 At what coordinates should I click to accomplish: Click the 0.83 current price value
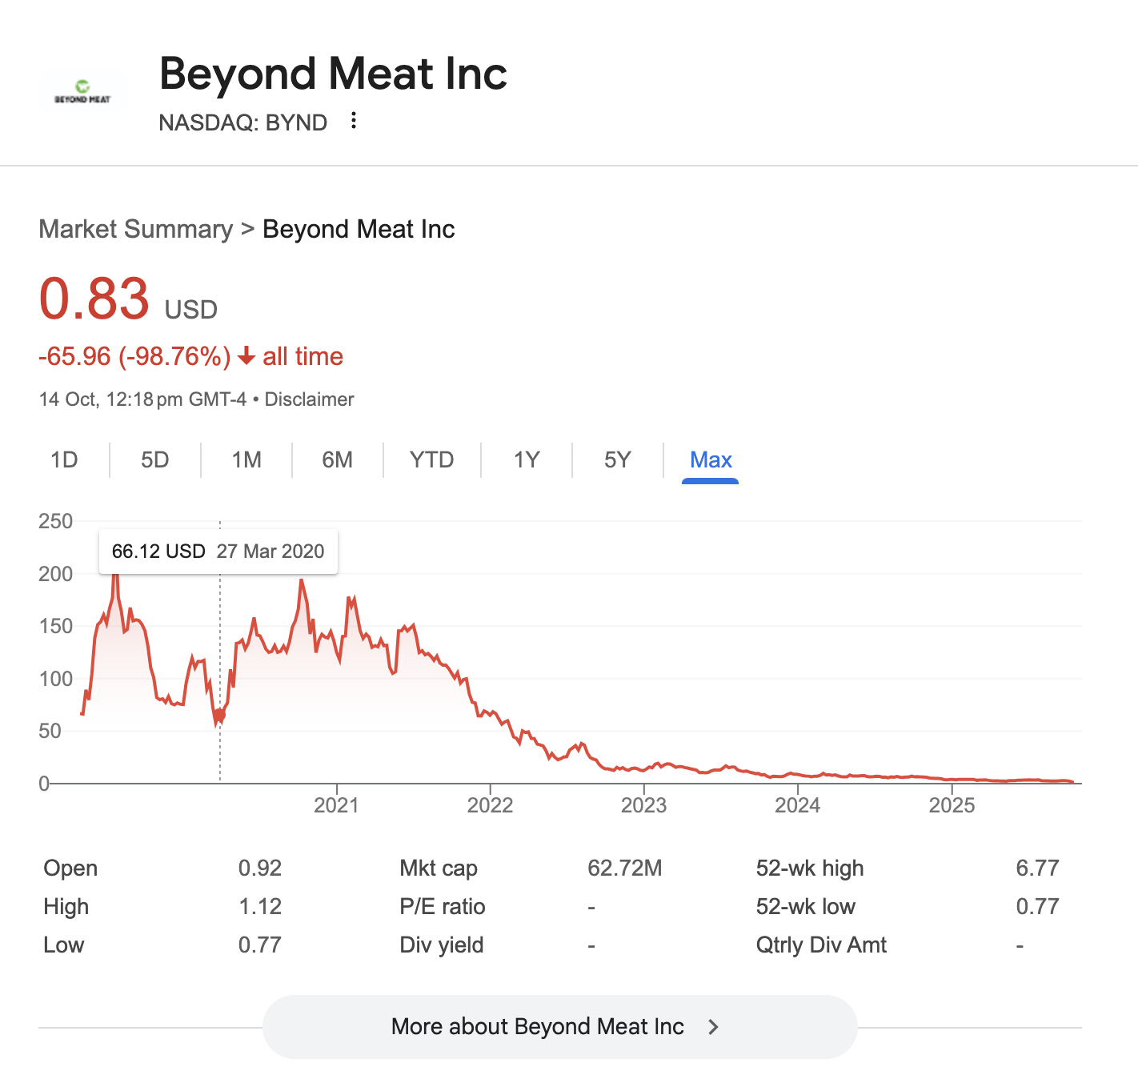click(x=94, y=299)
